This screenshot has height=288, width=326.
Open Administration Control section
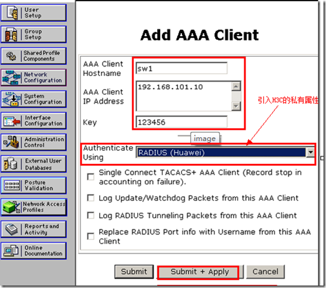pos(34,142)
